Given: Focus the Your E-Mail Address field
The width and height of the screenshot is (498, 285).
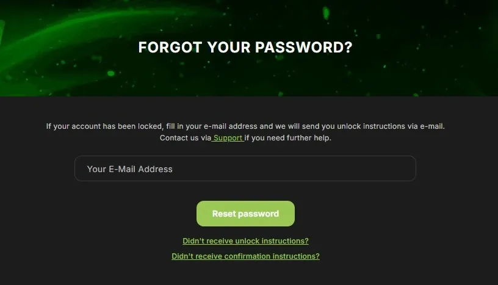Looking at the screenshot, I should click(245, 168).
